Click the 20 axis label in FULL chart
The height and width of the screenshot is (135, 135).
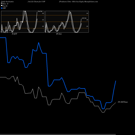[87, 26]
